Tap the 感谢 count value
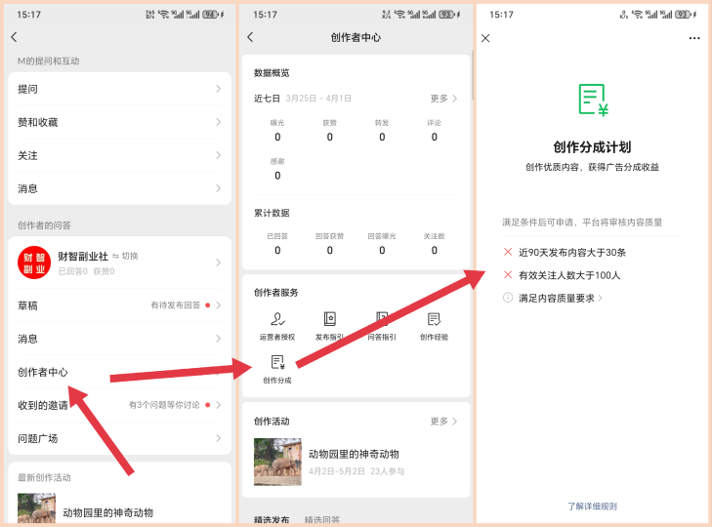 pyautogui.click(x=277, y=176)
